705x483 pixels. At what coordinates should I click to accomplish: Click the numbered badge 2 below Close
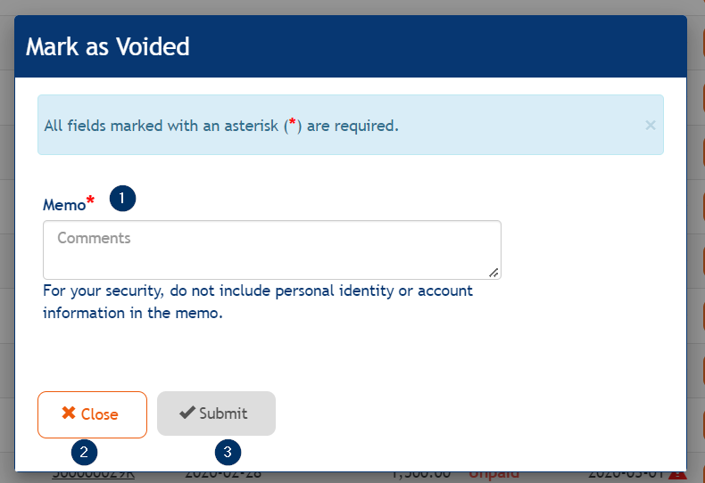(x=84, y=452)
